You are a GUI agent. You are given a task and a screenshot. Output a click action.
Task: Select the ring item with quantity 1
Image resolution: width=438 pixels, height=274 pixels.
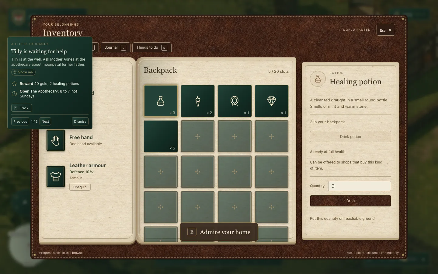(x=235, y=101)
